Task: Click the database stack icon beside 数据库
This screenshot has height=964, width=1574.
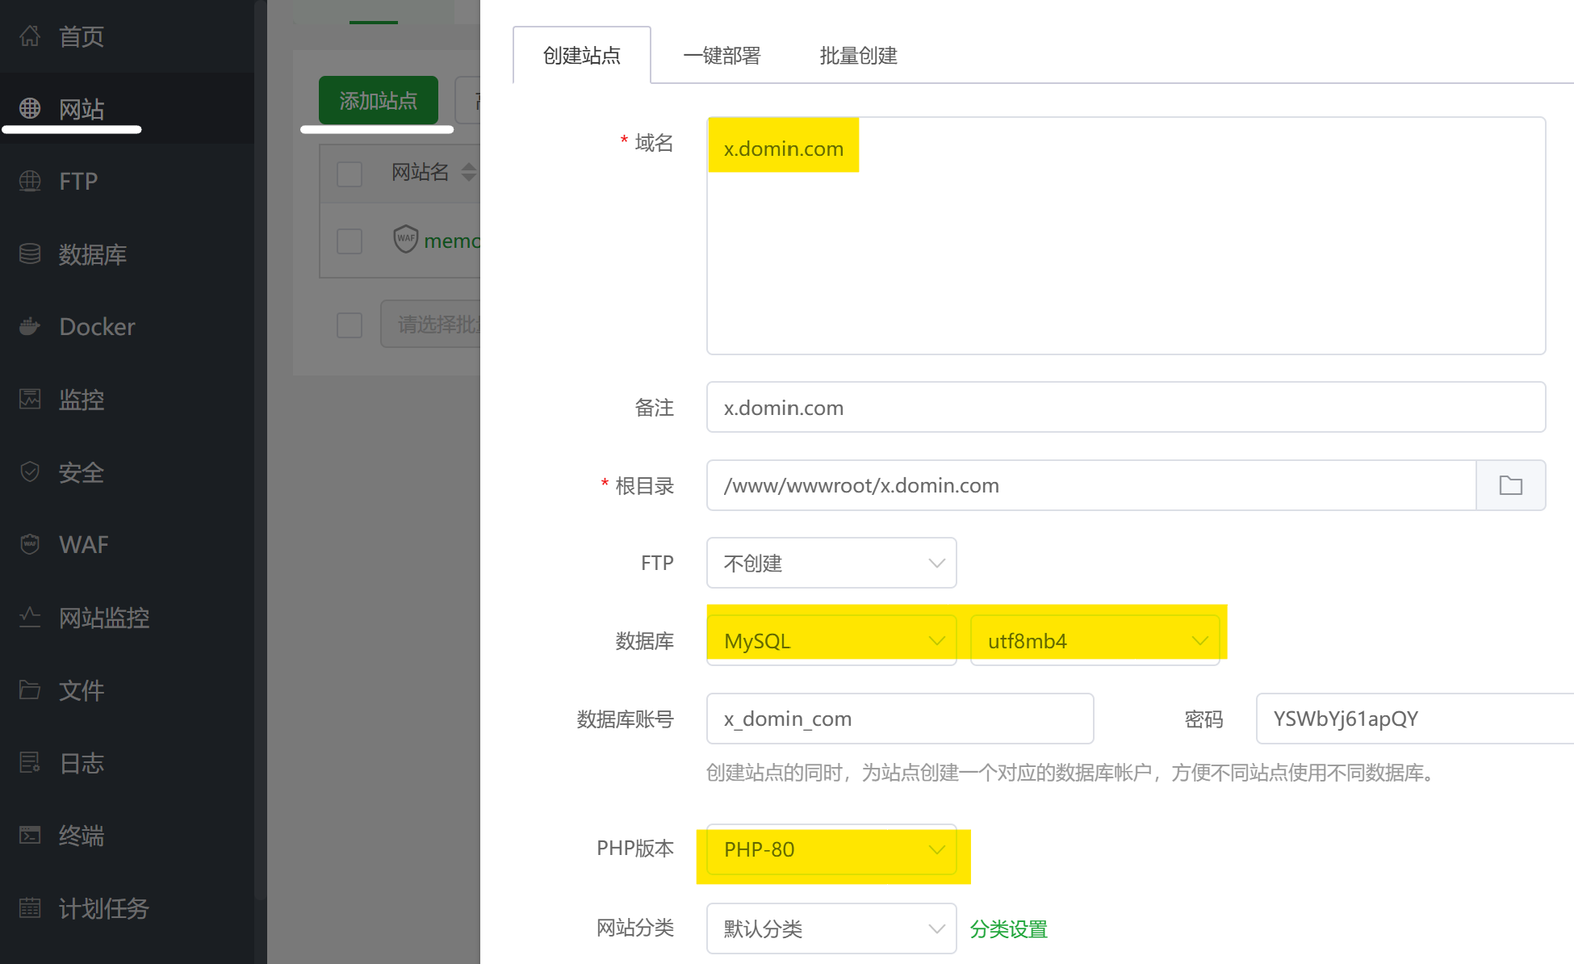Action: coord(30,254)
